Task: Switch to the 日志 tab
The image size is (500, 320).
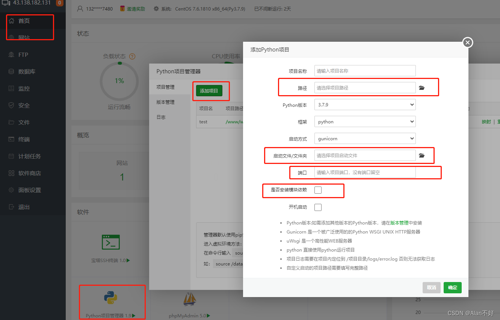Action: (x=169, y=117)
